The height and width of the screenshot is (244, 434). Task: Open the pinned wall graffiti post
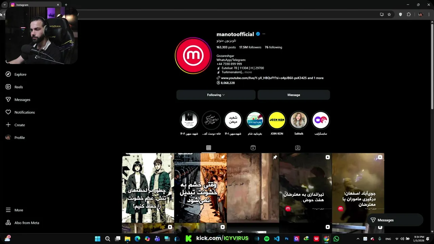click(x=253, y=188)
